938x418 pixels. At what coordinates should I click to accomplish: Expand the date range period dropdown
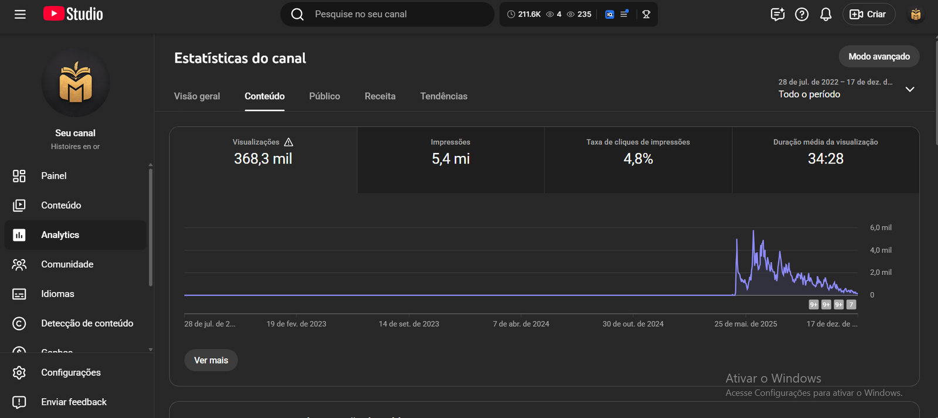(909, 89)
